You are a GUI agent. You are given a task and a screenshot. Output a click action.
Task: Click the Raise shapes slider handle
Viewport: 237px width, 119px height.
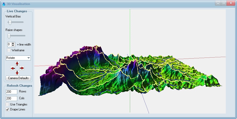9,36
